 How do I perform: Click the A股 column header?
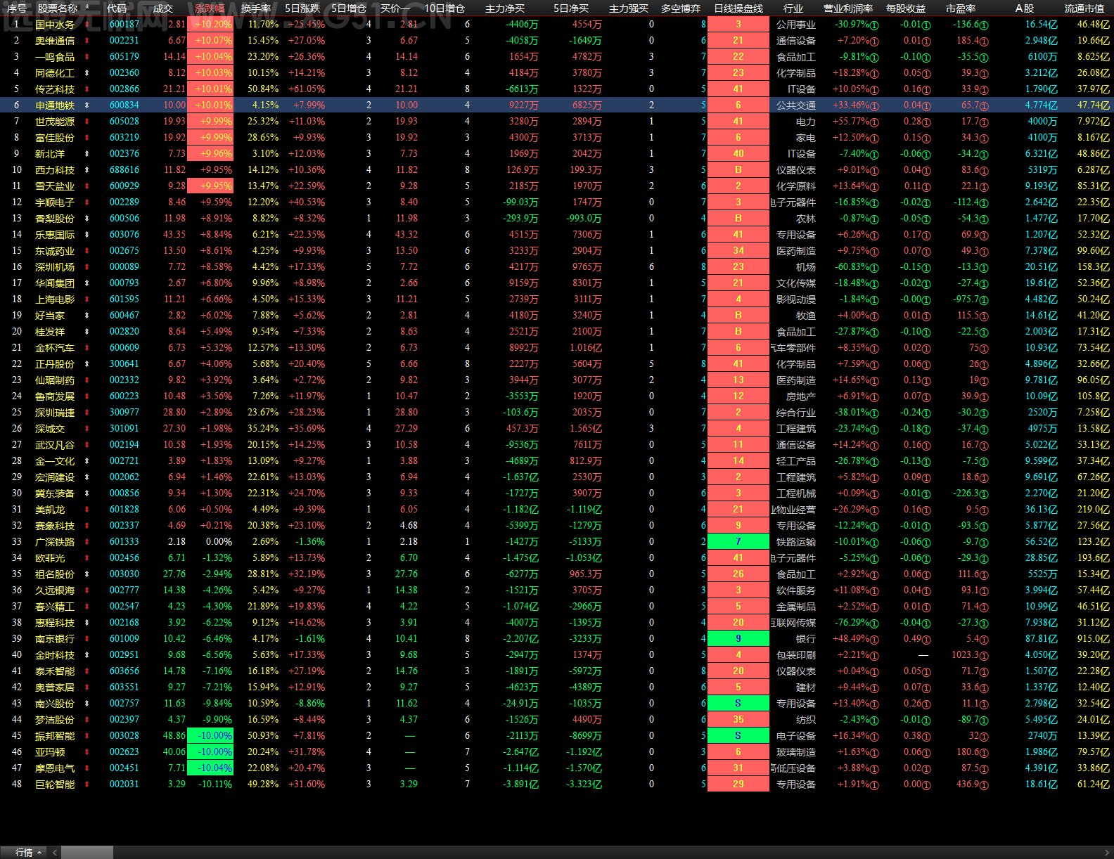pyautogui.click(x=1024, y=8)
